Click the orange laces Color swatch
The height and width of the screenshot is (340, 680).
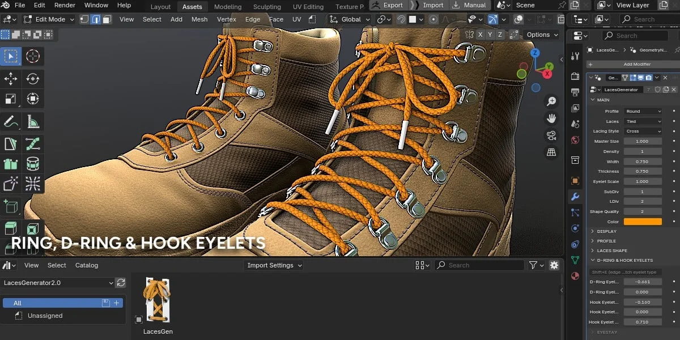643,222
